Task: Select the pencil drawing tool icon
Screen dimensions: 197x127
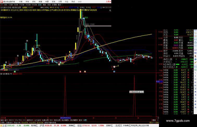Action: [x=195, y=62]
